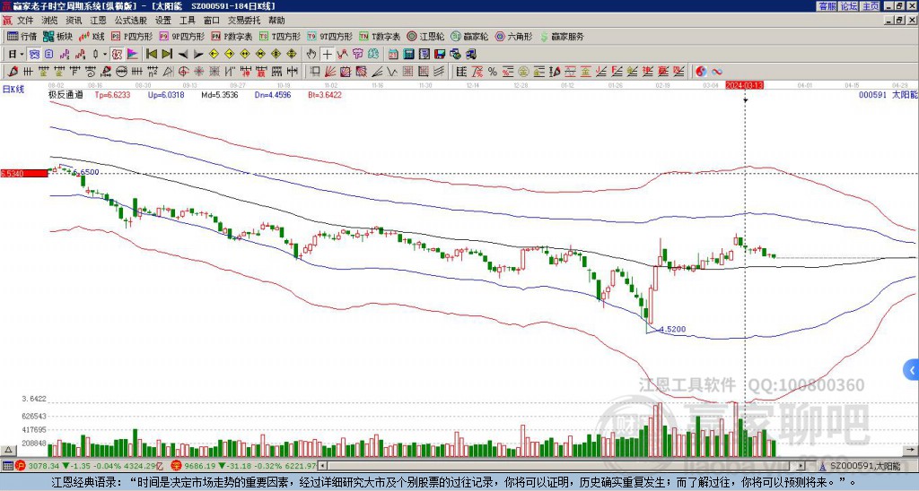Toggle the crosshair cursor tool
This screenshot has width=919, height=491.
[327, 55]
